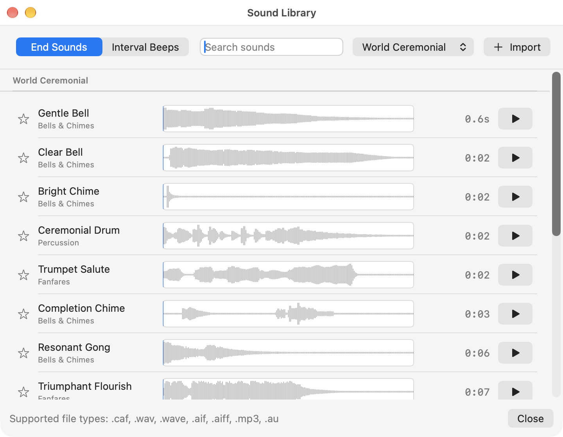Select the Completion Chime name text
Viewport: 563px width, 437px height.
click(x=81, y=308)
